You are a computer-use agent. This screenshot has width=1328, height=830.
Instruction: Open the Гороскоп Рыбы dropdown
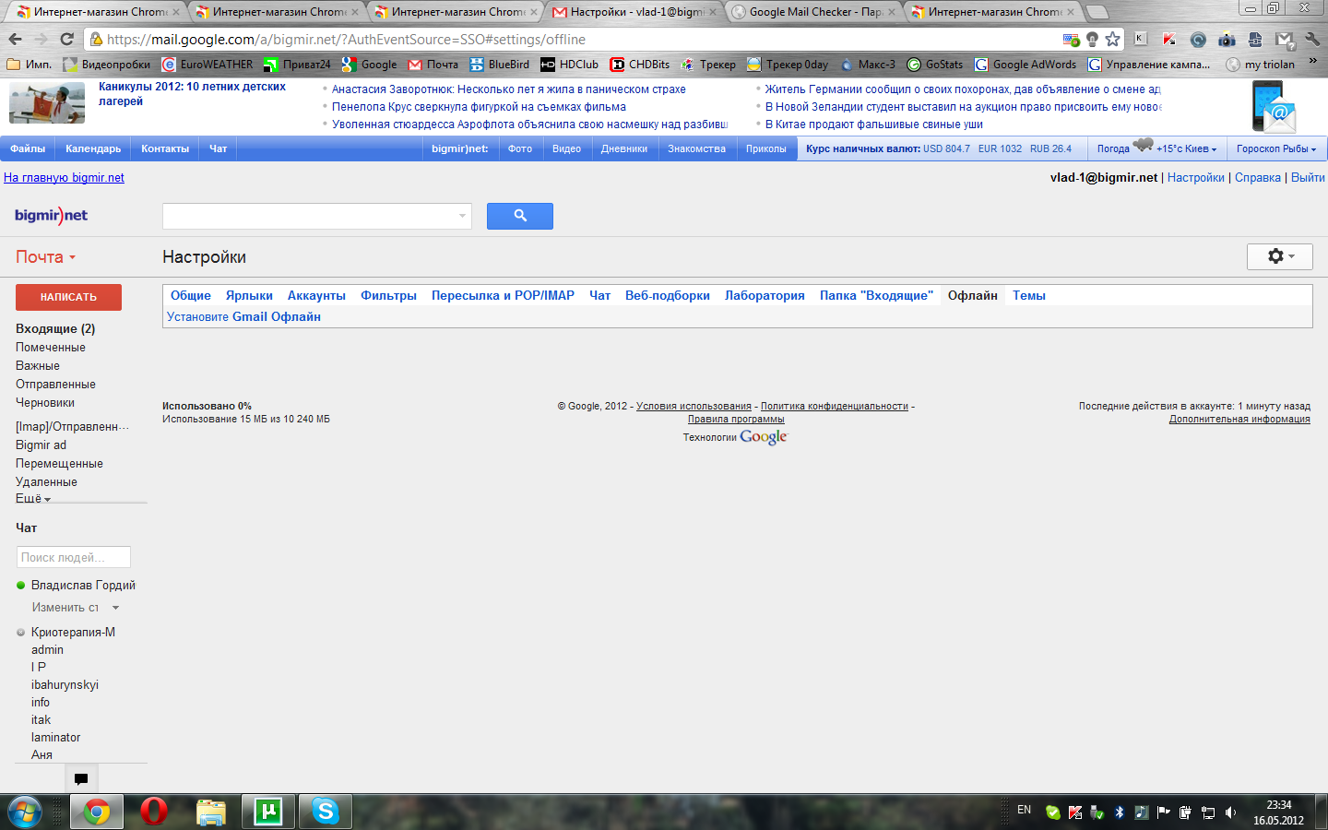[1276, 148]
